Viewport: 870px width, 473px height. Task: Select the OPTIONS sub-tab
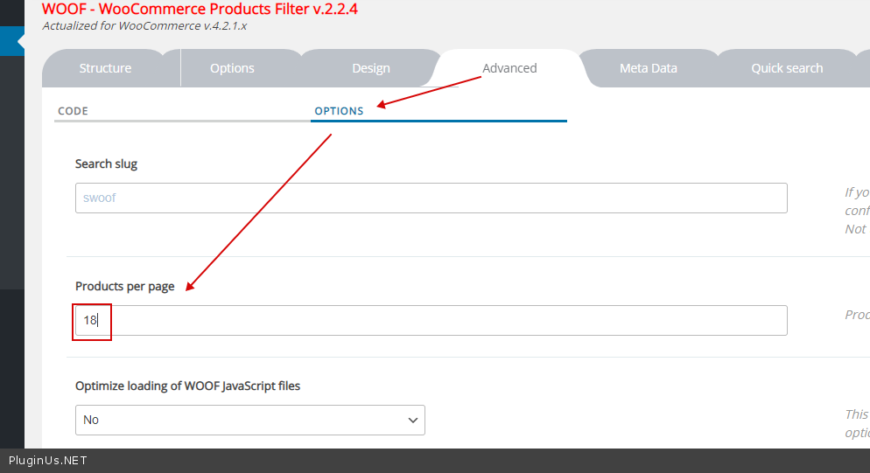(x=439, y=111)
